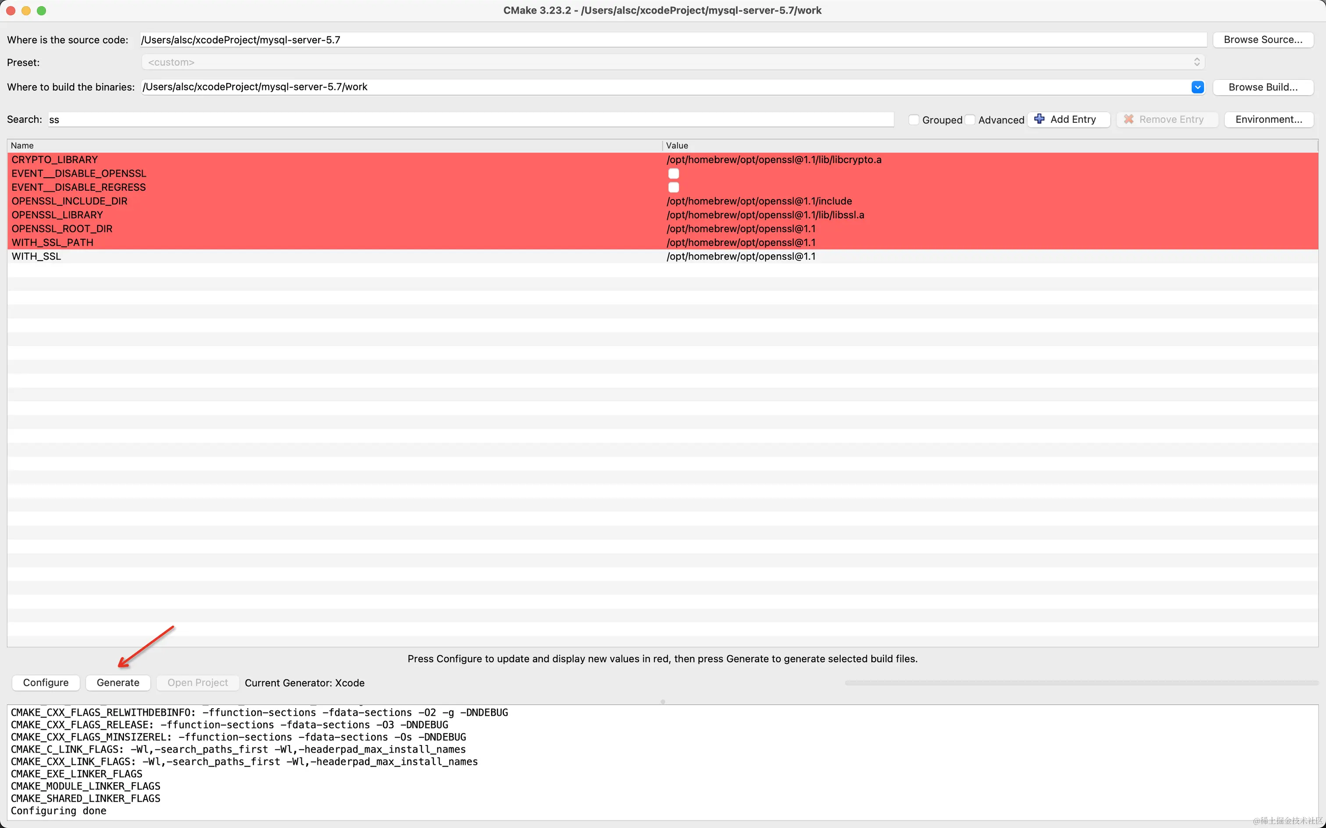Enable the Advanced checkbox
This screenshot has width=1326, height=828.
click(970, 119)
